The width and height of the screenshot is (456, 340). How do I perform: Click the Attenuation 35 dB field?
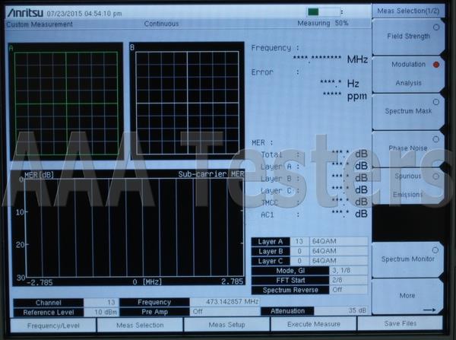340,310
